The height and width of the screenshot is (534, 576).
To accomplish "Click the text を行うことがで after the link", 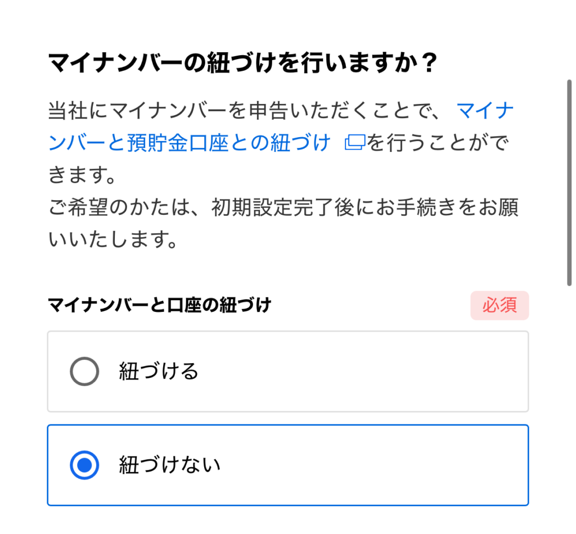I will (x=439, y=143).
